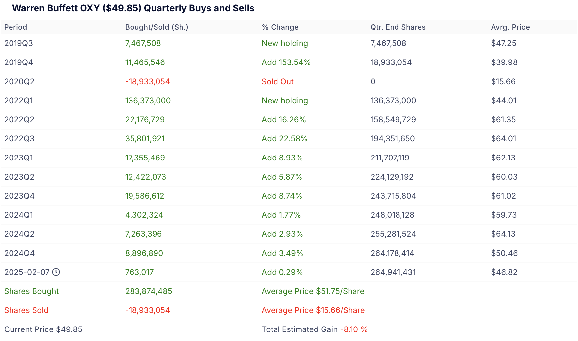Click the Current Price $49.85 text

point(43,329)
